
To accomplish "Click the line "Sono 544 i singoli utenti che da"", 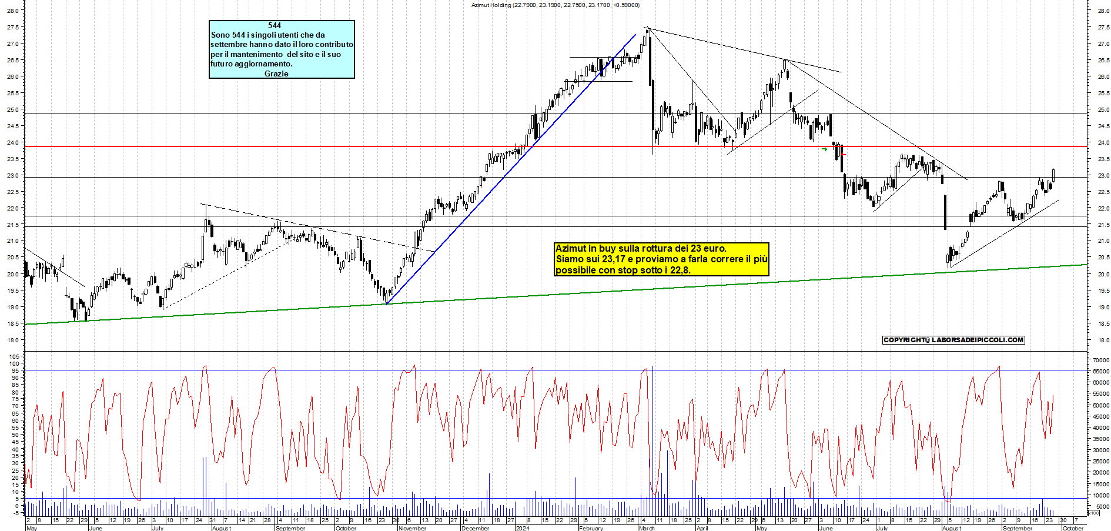I will click(x=268, y=35).
